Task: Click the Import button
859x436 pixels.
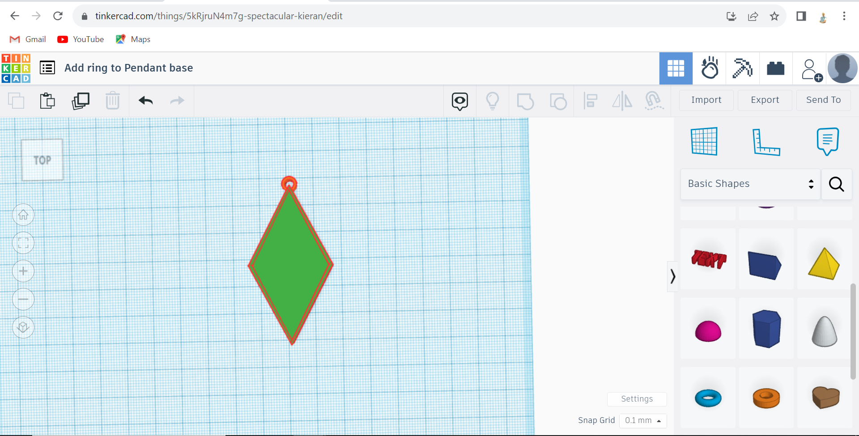Action: point(706,100)
